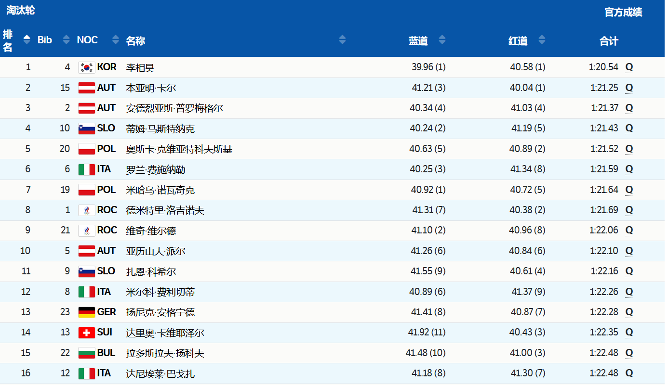Image resolution: width=668 pixels, height=385 pixels.
Task: Sort by 名称 column arrows
Action: (342, 40)
